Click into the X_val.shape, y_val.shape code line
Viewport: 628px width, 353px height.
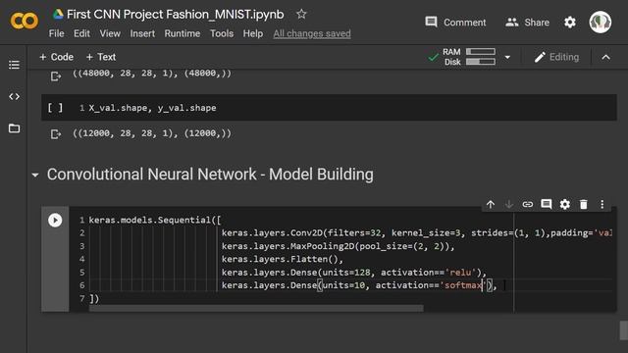coord(152,108)
